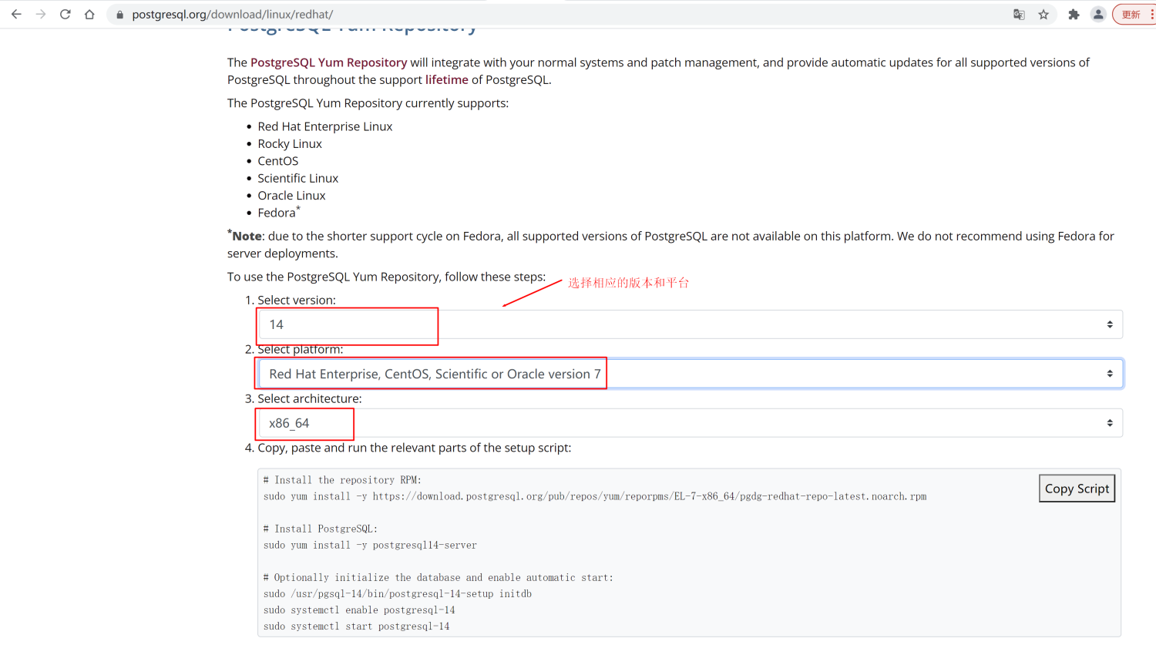Click the '# Install the repository RPM:' comment
Image resolution: width=1156 pixels, height=655 pixels.
(x=342, y=480)
